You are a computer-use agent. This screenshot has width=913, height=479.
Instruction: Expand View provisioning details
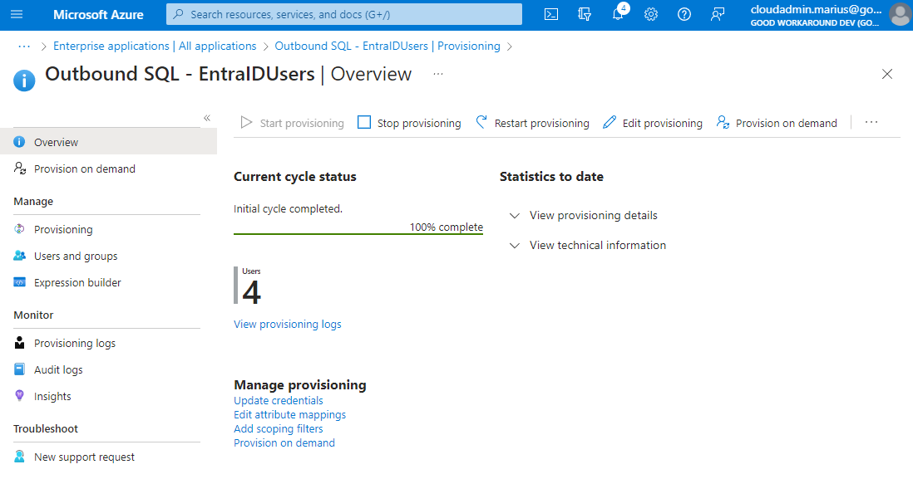[x=593, y=215]
